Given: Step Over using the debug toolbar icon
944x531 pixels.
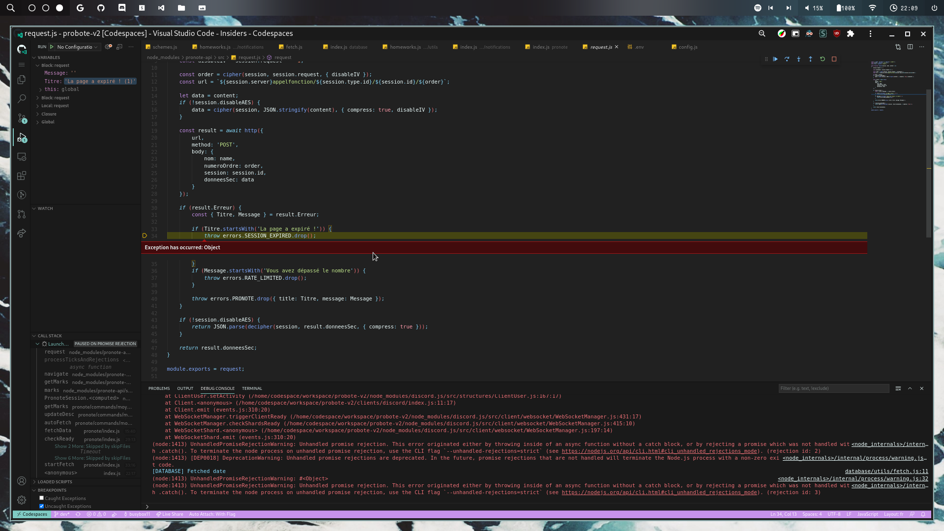Looking at the screenshot, I should tap(787, 59).
